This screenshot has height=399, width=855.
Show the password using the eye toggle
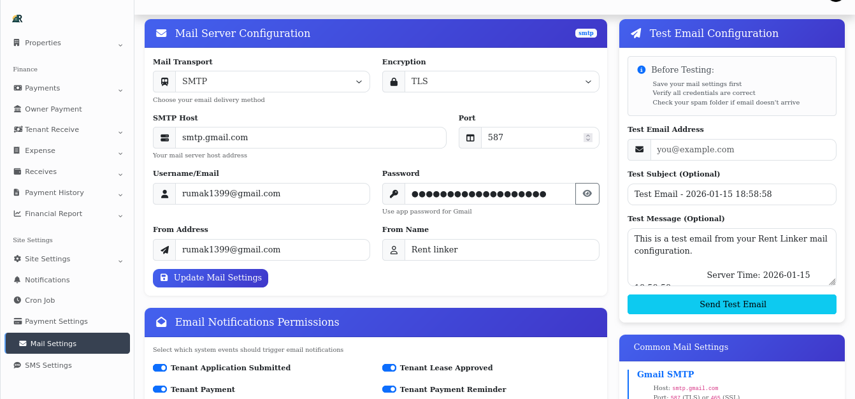(587, 193)
